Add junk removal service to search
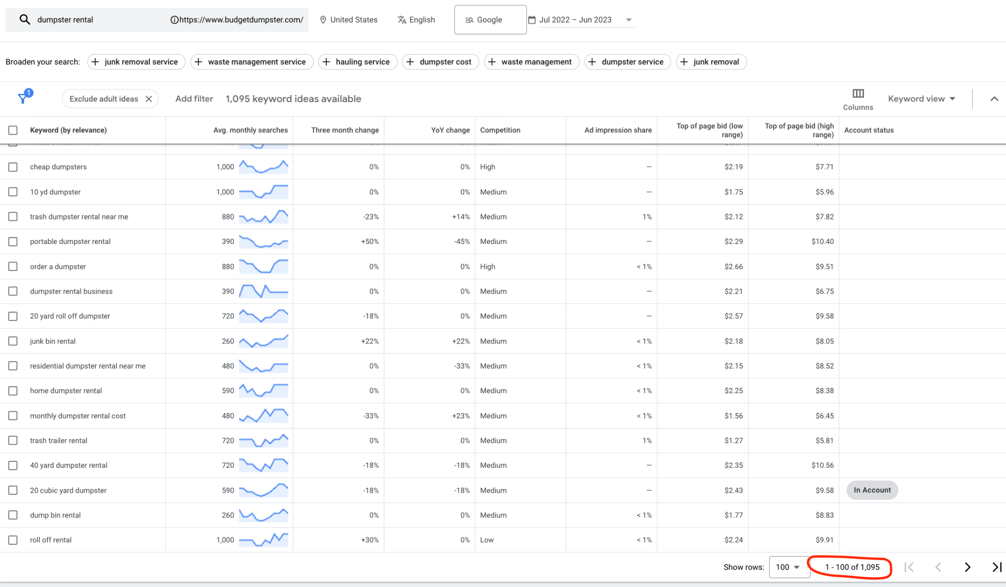This screenshot has height=587, width=1006. [136, 62]
